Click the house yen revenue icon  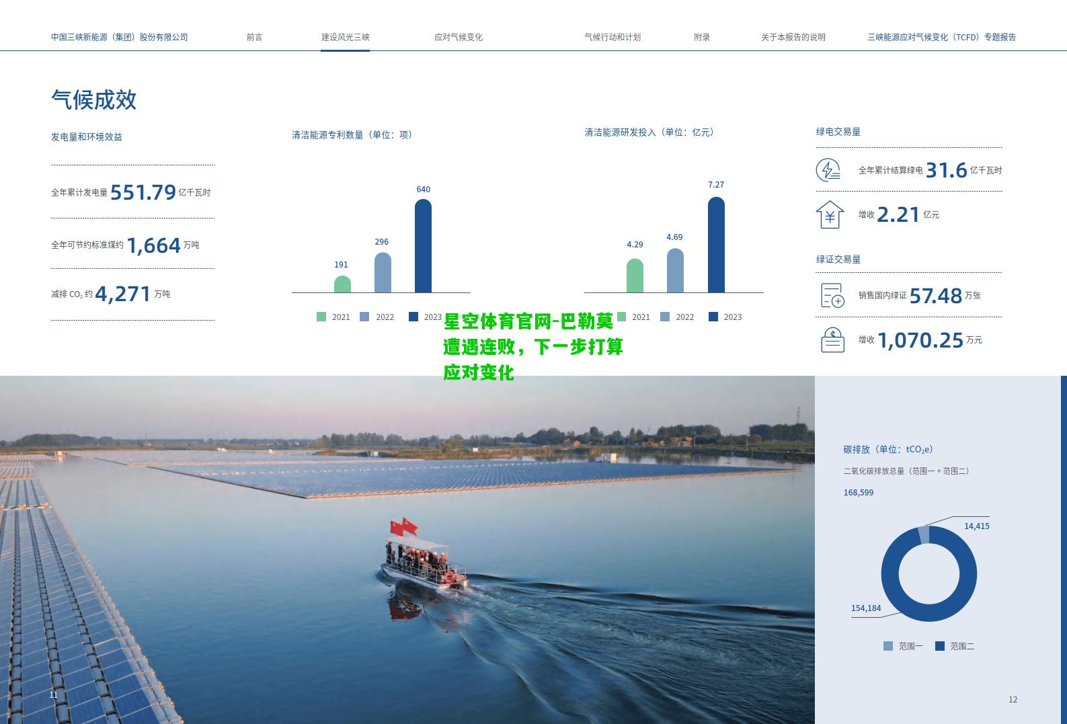click(830, 214)
